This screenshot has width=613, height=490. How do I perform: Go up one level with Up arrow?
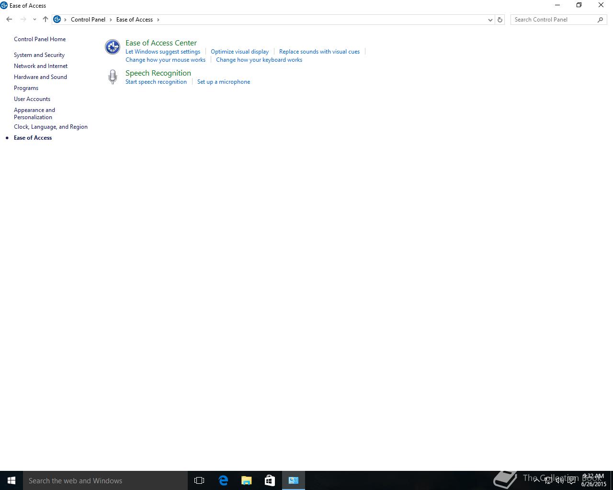(x=45, y=20)
